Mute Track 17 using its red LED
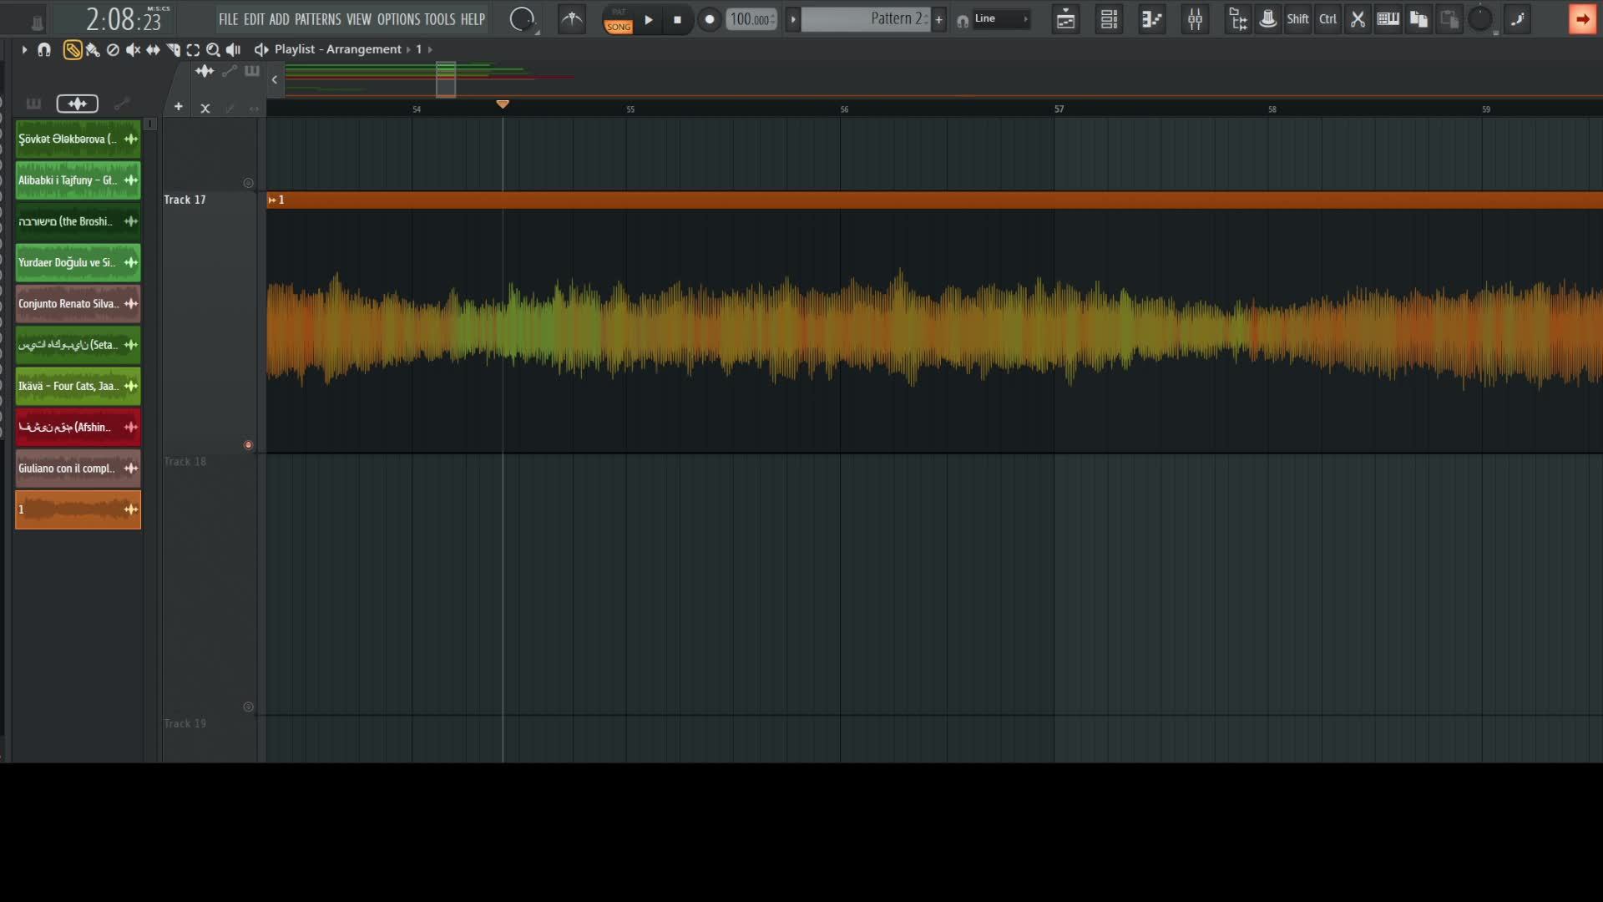The height and width of the screenshot is (902, 1603). pos(248,445)
